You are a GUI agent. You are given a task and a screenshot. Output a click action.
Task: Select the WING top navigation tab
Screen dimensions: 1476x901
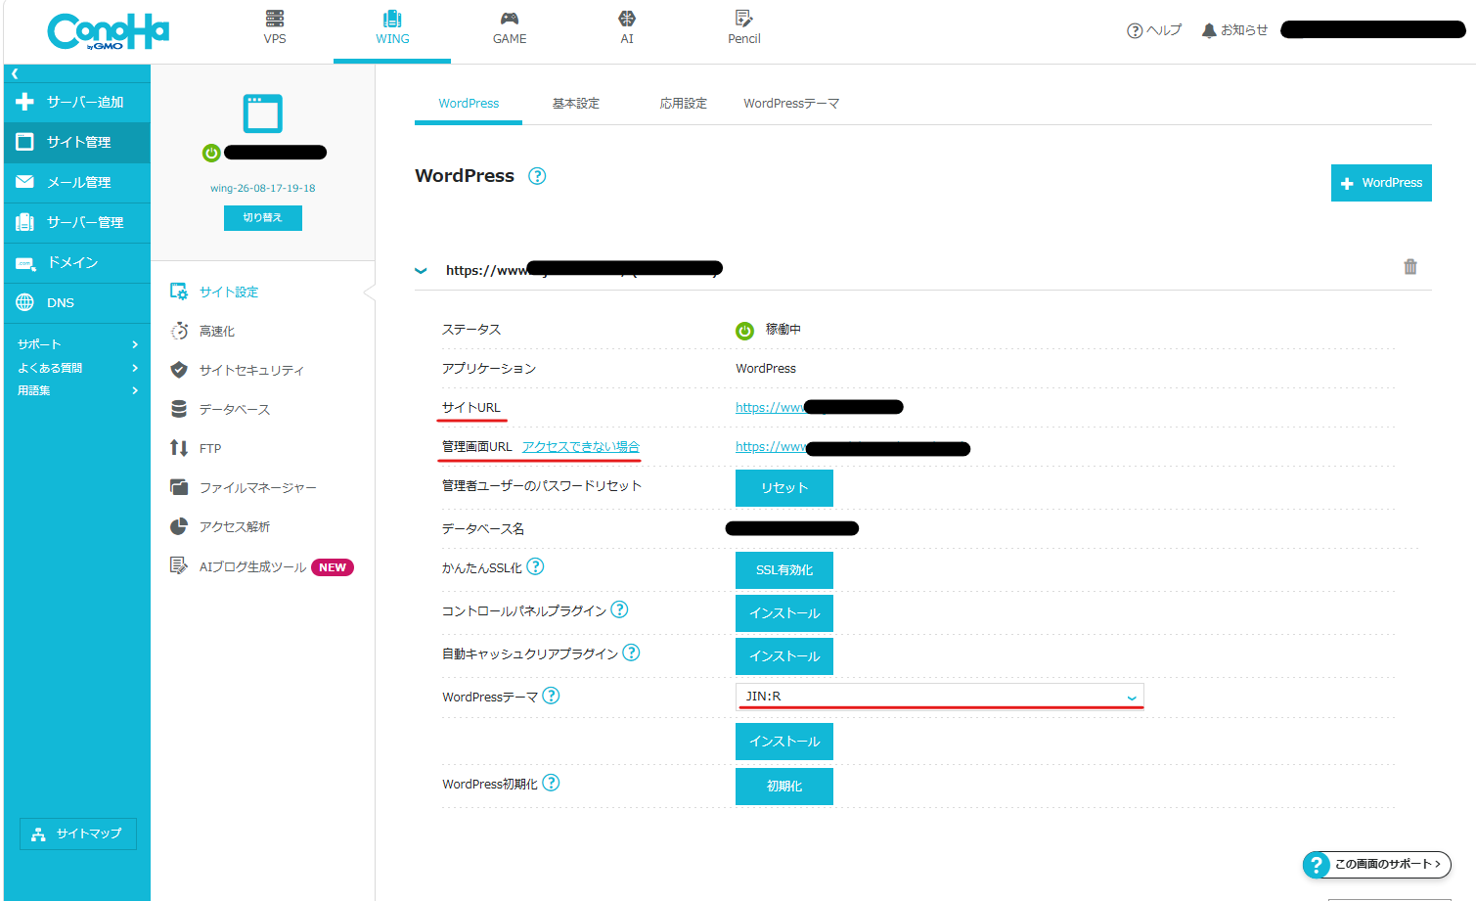(392, 29)
